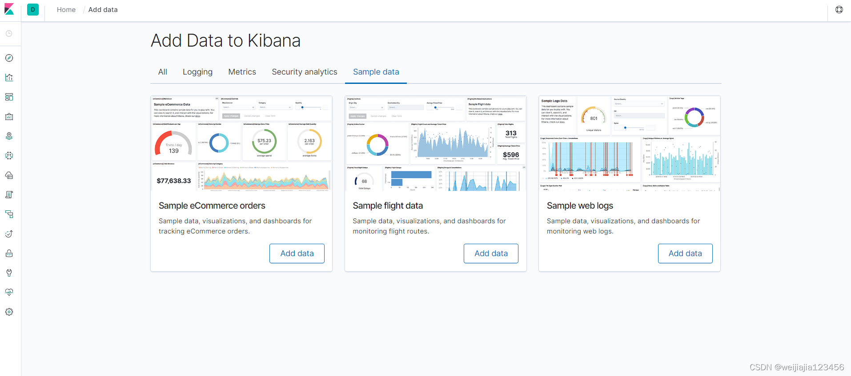Click the Sample web logs title

pos(580,206)
